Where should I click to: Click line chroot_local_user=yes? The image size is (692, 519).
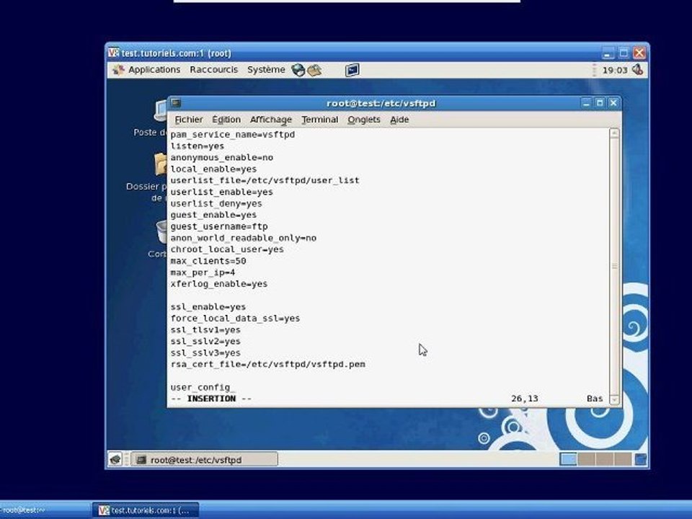pos(227,249)
